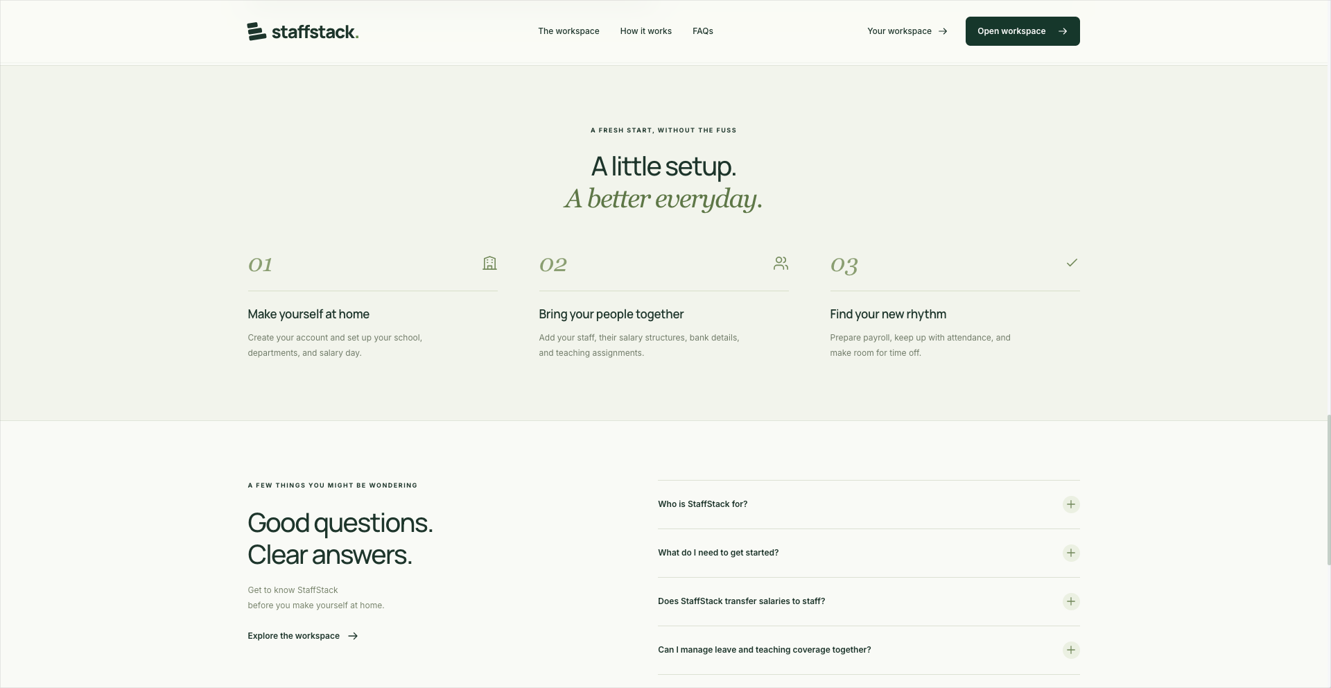Click the 'A FRESH START, WITHOUT THE FUSS' label
This screenshot has width=1331, height=688.
point(663,130)
